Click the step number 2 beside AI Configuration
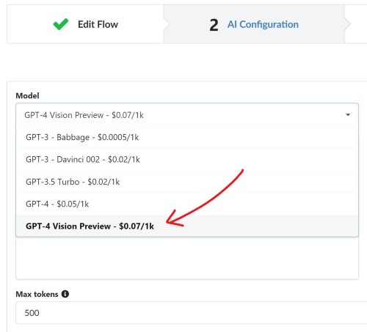This screenshot has height=332, width=367. (214, 25)
